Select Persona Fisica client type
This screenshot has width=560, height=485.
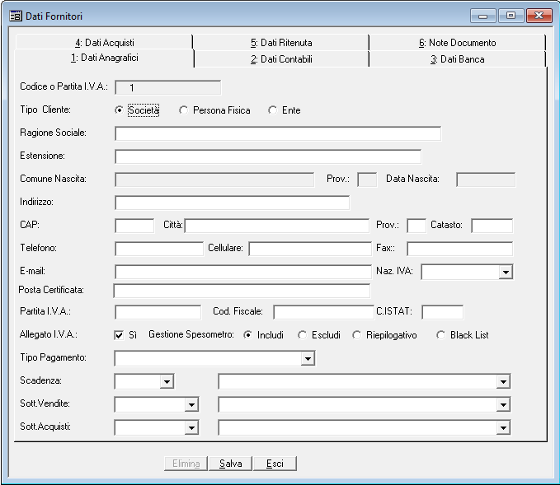click(183, 110)
